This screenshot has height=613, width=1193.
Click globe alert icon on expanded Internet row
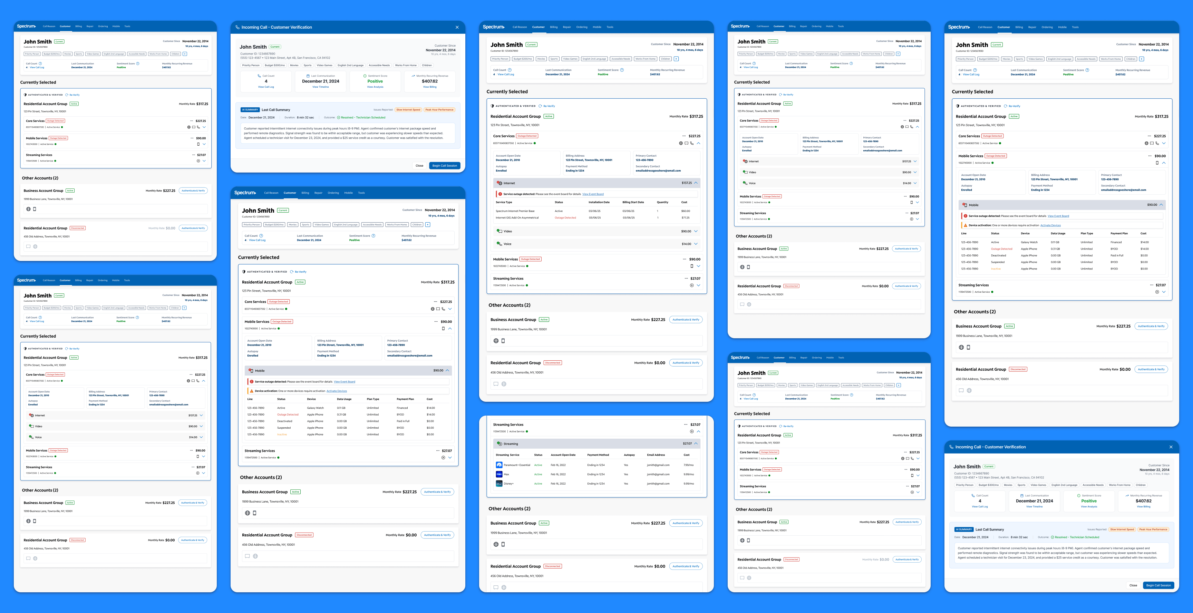coord(499,183)
